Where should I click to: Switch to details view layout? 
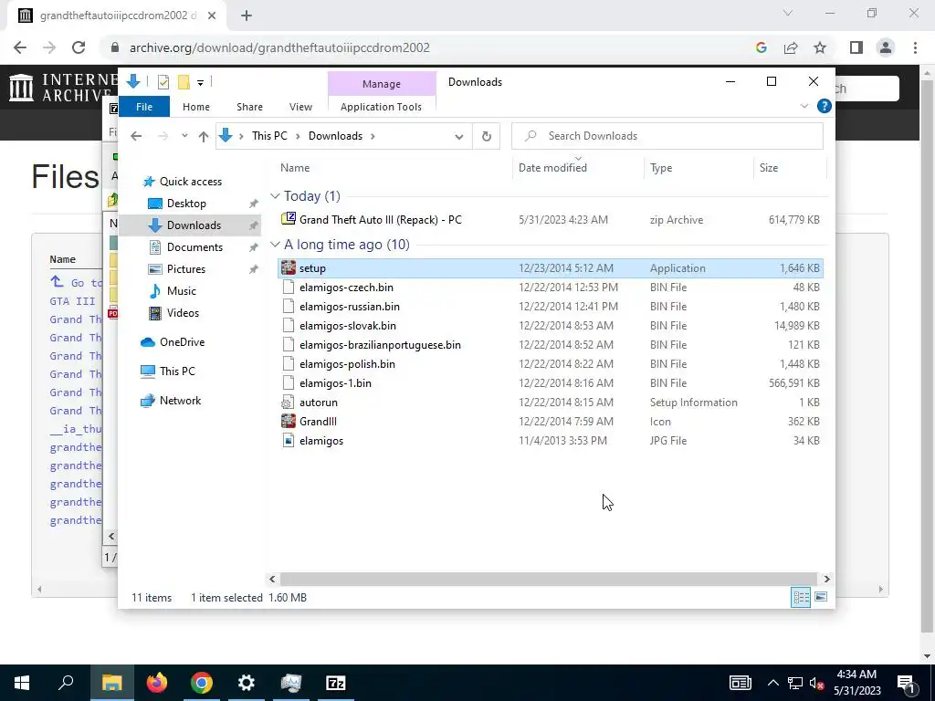pos(801,597)
